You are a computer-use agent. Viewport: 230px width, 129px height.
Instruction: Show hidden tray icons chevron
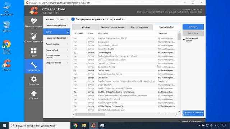pyautogui.click(x=199, y=125)
